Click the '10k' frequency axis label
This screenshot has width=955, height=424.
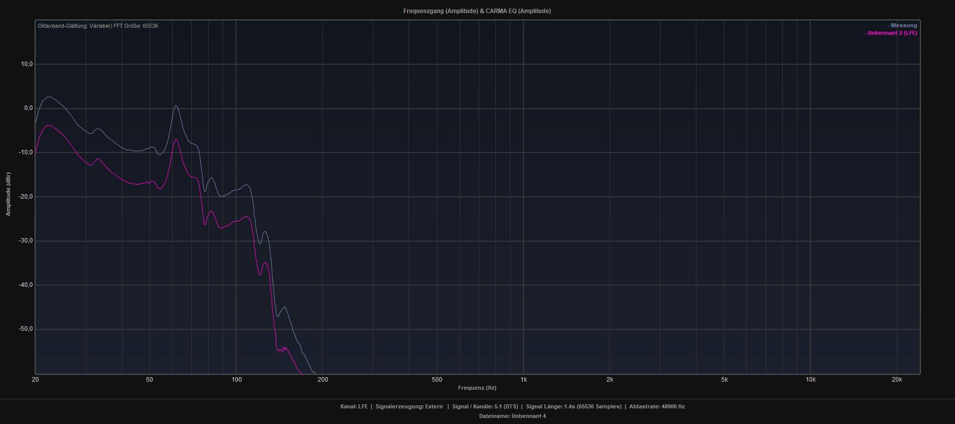click(x=811, y=380)
